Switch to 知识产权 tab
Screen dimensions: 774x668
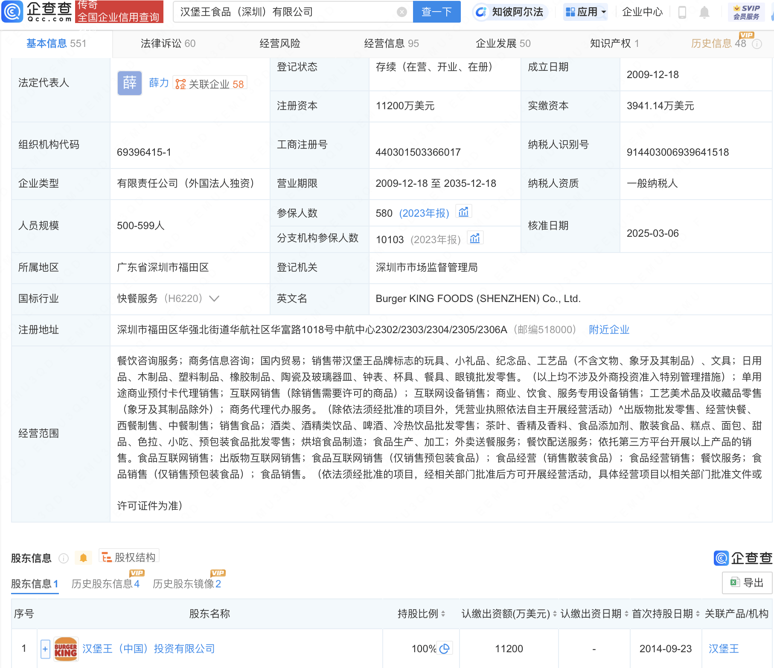(x=614, y=44)
